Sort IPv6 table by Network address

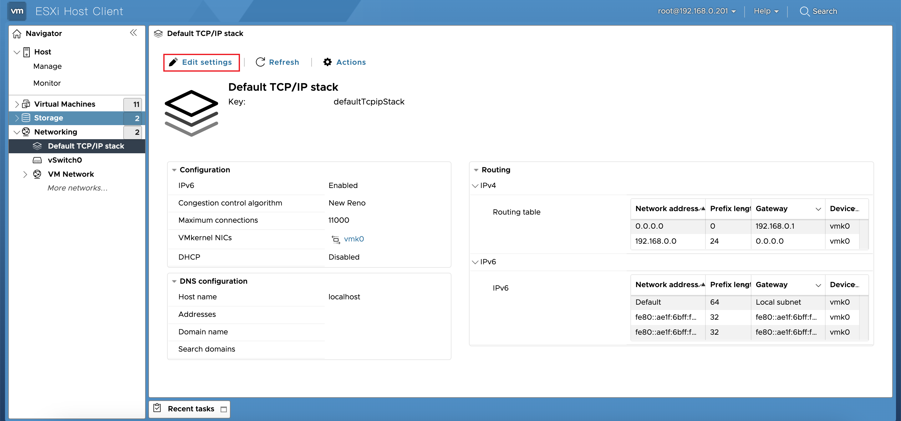coord(667,285)
